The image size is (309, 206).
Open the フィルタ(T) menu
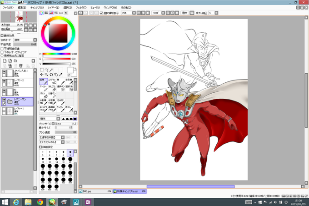point(81,7)
